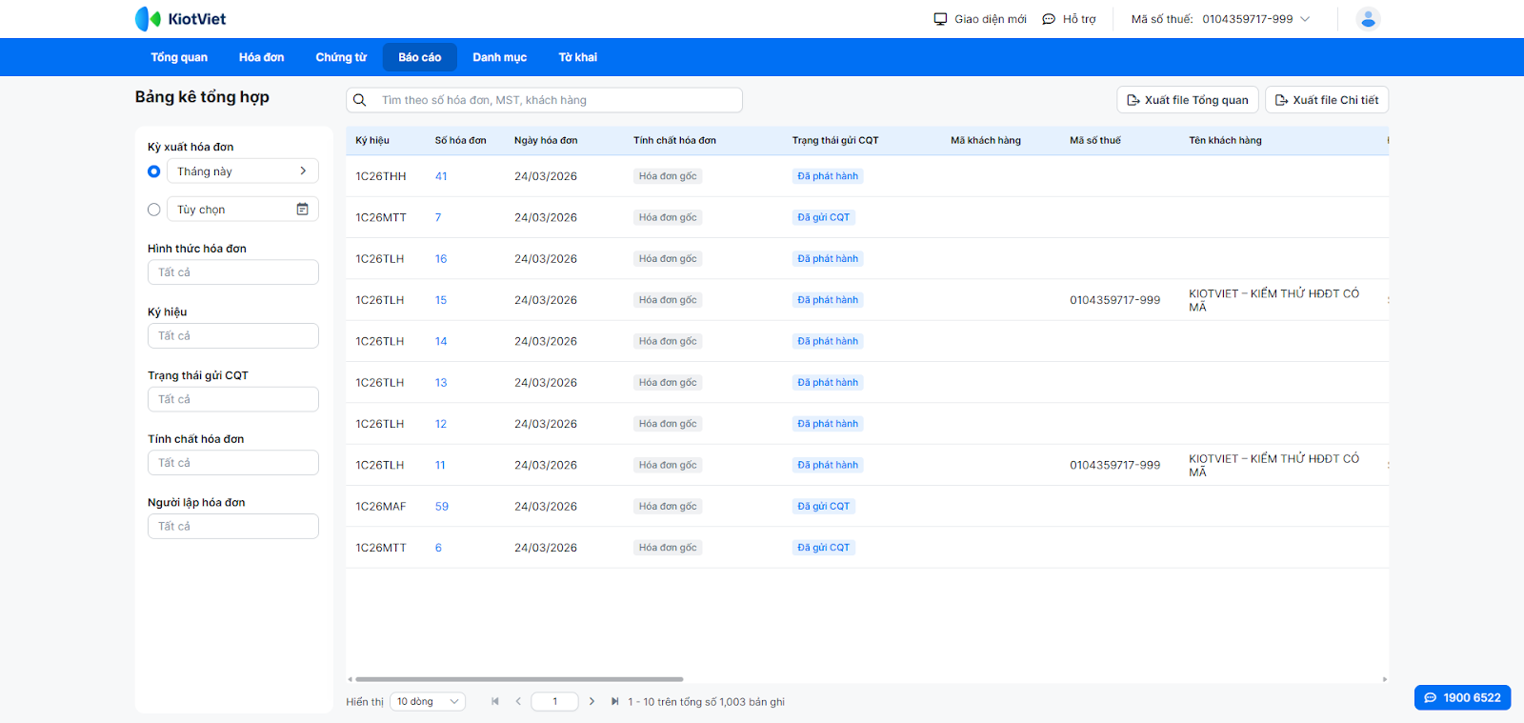Select the Tháng này radio button

coord(154,171)
